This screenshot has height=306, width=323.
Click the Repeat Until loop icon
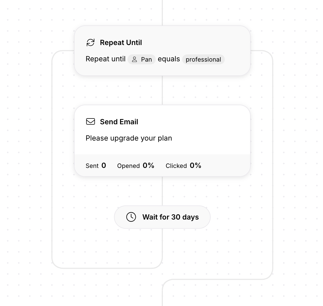(90, 43)
